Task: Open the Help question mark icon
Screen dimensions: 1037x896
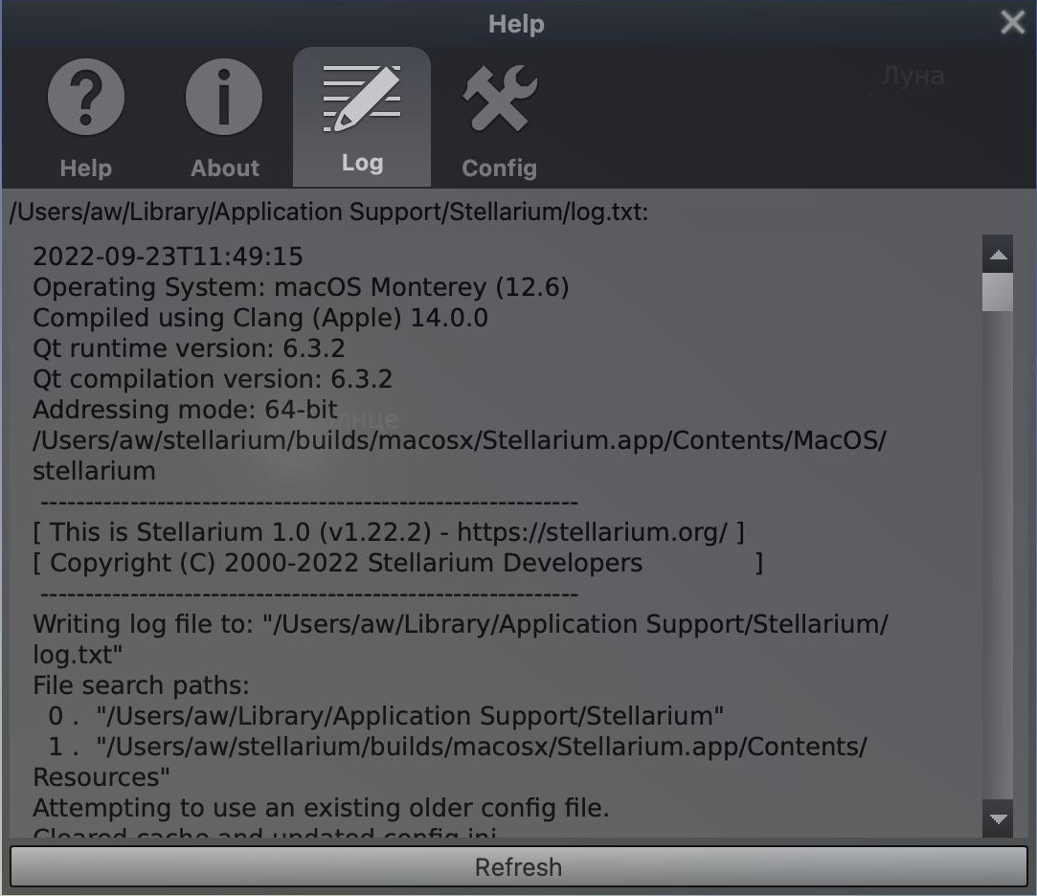Action: pyautogui.click(x=85, y=98)
